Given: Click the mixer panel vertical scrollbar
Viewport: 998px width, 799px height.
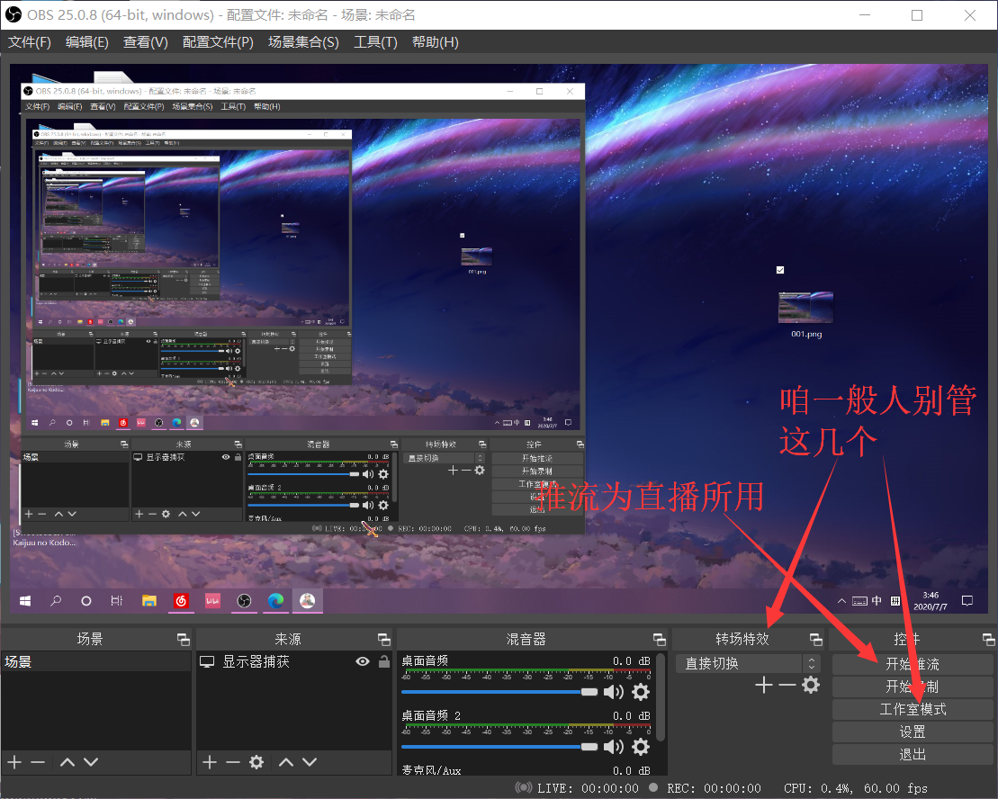Looking at the screenshot, I should coord(661,696).
